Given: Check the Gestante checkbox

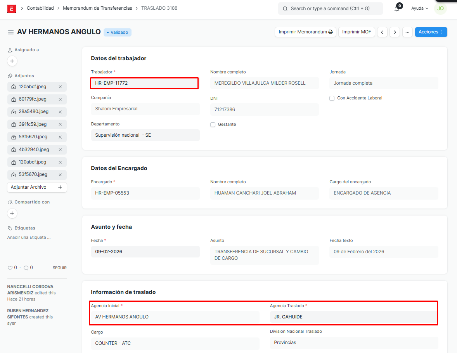Looking at the screenshot, I should (213, 125).
